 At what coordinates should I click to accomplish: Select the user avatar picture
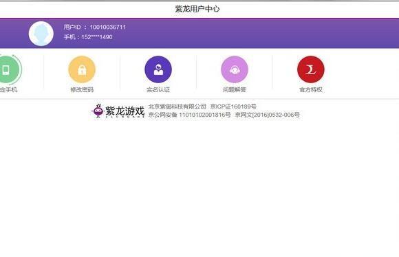point(41,34)
